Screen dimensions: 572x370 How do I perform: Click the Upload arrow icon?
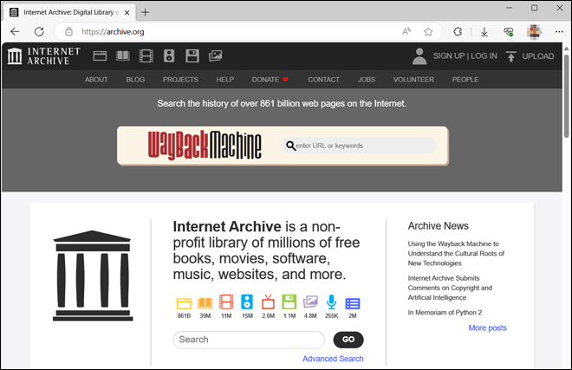[510, 56]
